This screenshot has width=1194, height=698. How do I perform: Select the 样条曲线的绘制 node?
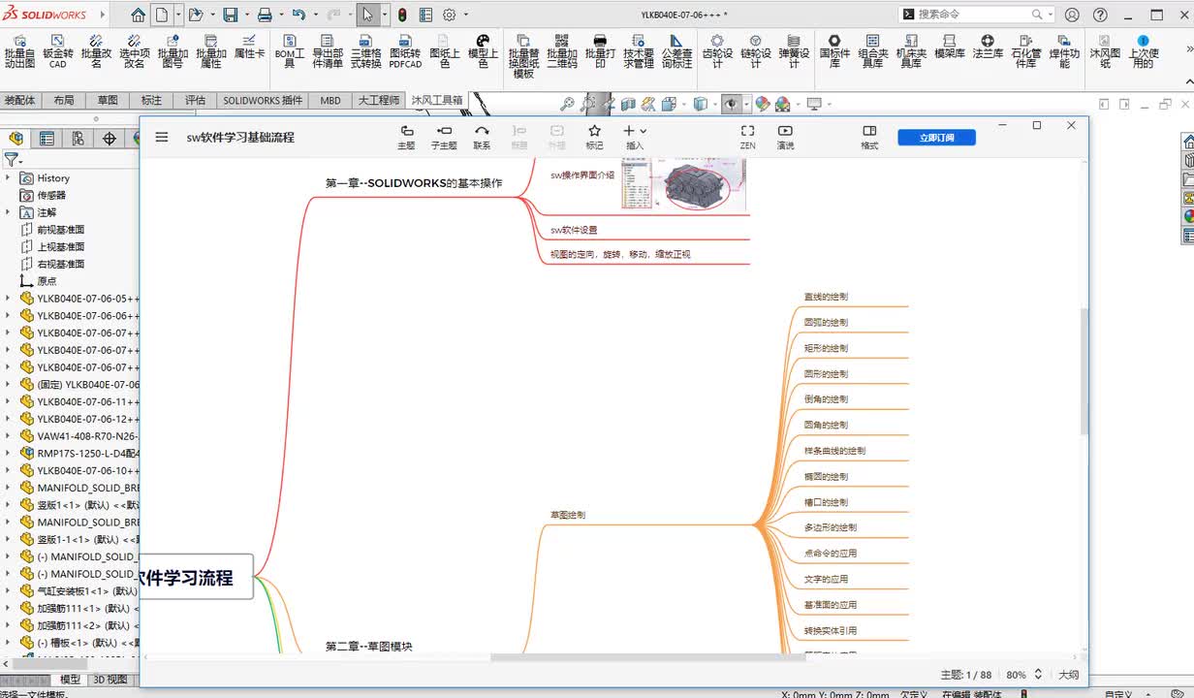click(834, 451)
